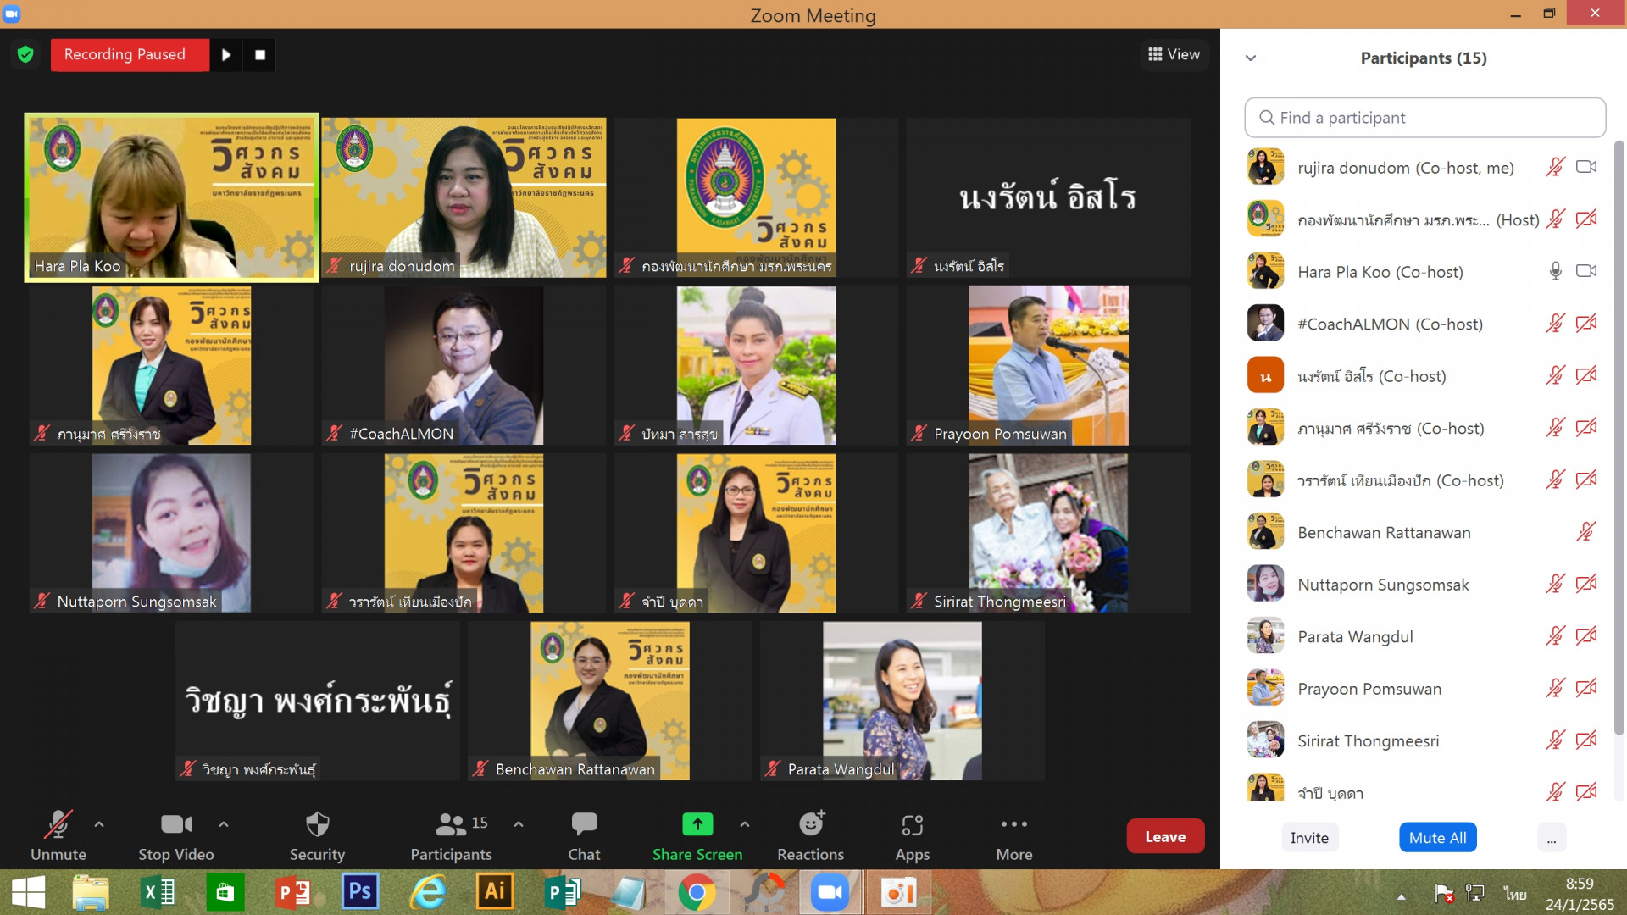1627x915 pixels.
Task: Open Participants panel from toolbar
Action: [x=451, y=824]
